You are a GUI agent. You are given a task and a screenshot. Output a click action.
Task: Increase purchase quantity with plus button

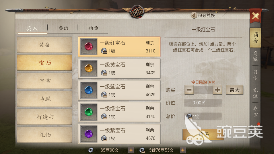click(x=217, y=90)
